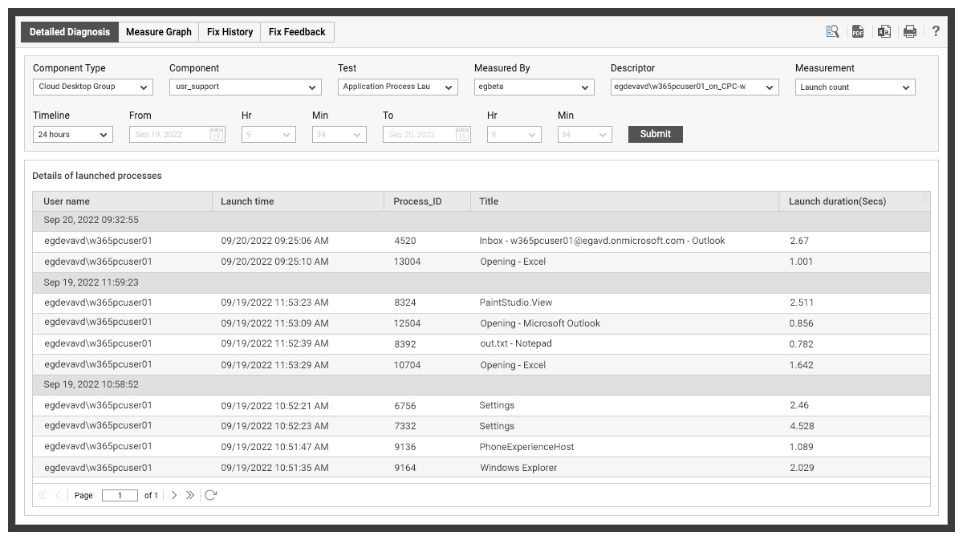Open the magnifier search icon

pyautogui.click(x=833, y=31)
